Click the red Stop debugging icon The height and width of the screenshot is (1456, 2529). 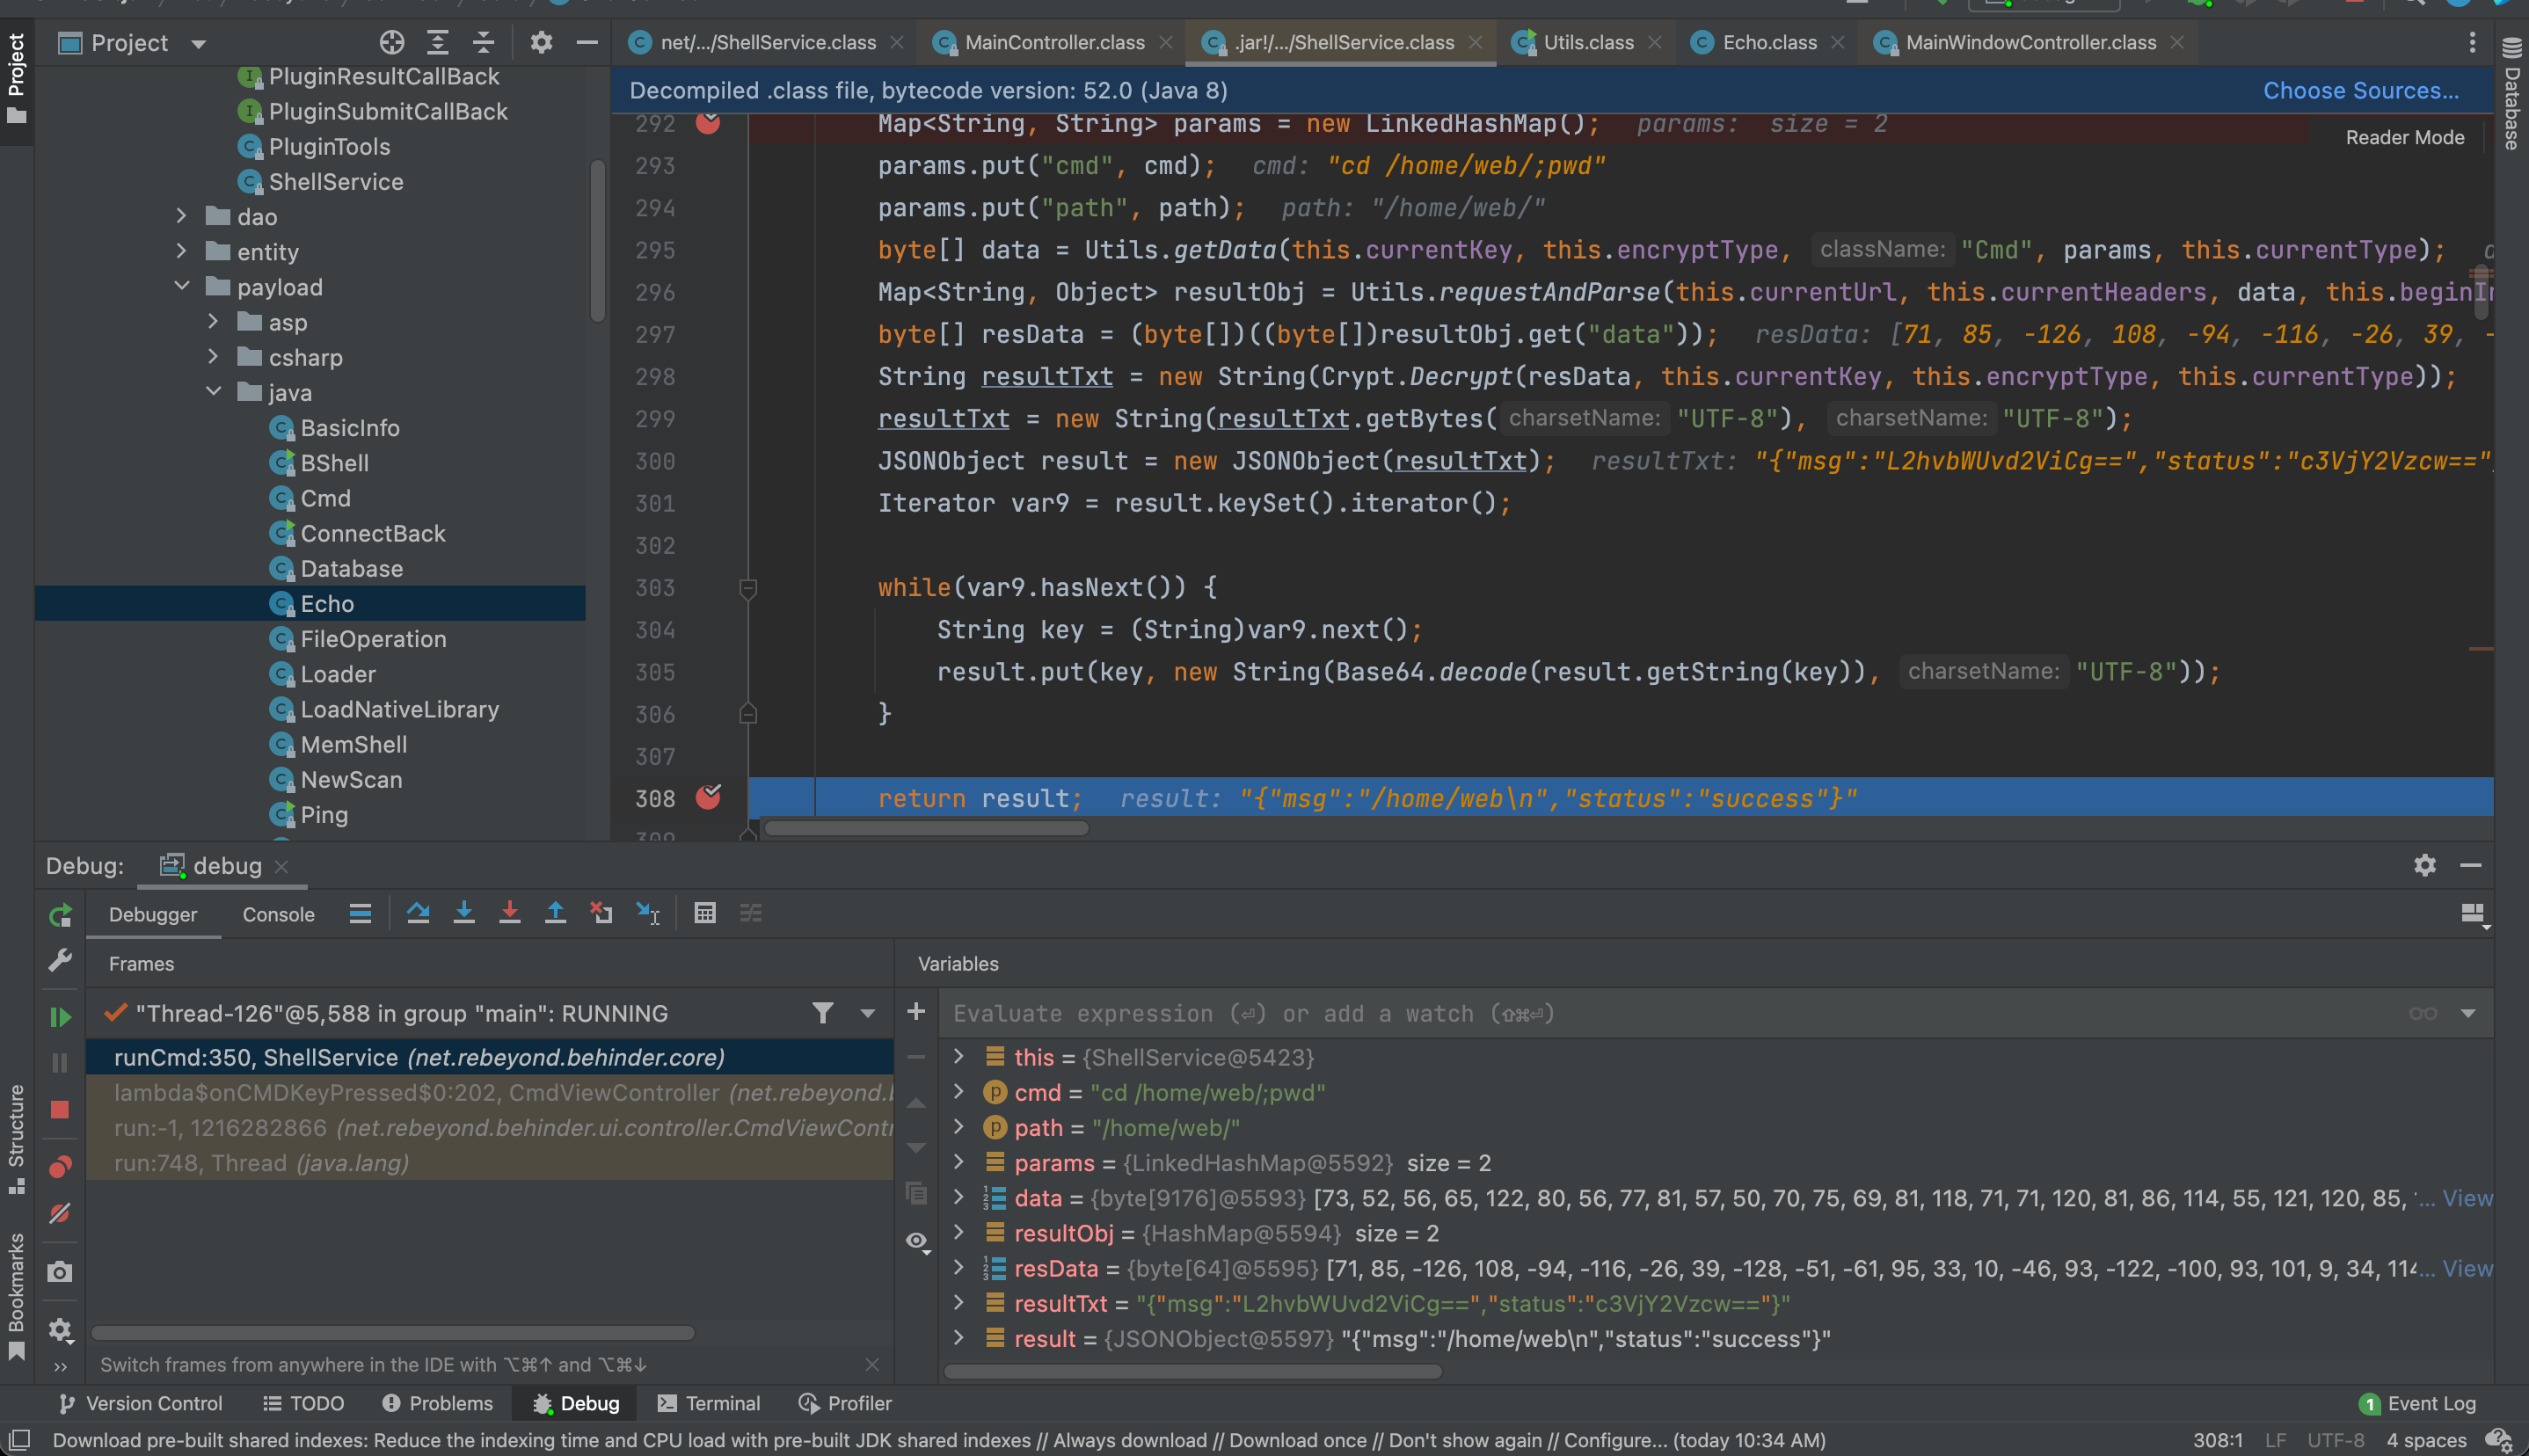pos(60,1110)
